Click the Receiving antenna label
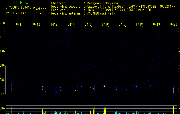Viewport: 180px width, 114px height. coord(66,13)
